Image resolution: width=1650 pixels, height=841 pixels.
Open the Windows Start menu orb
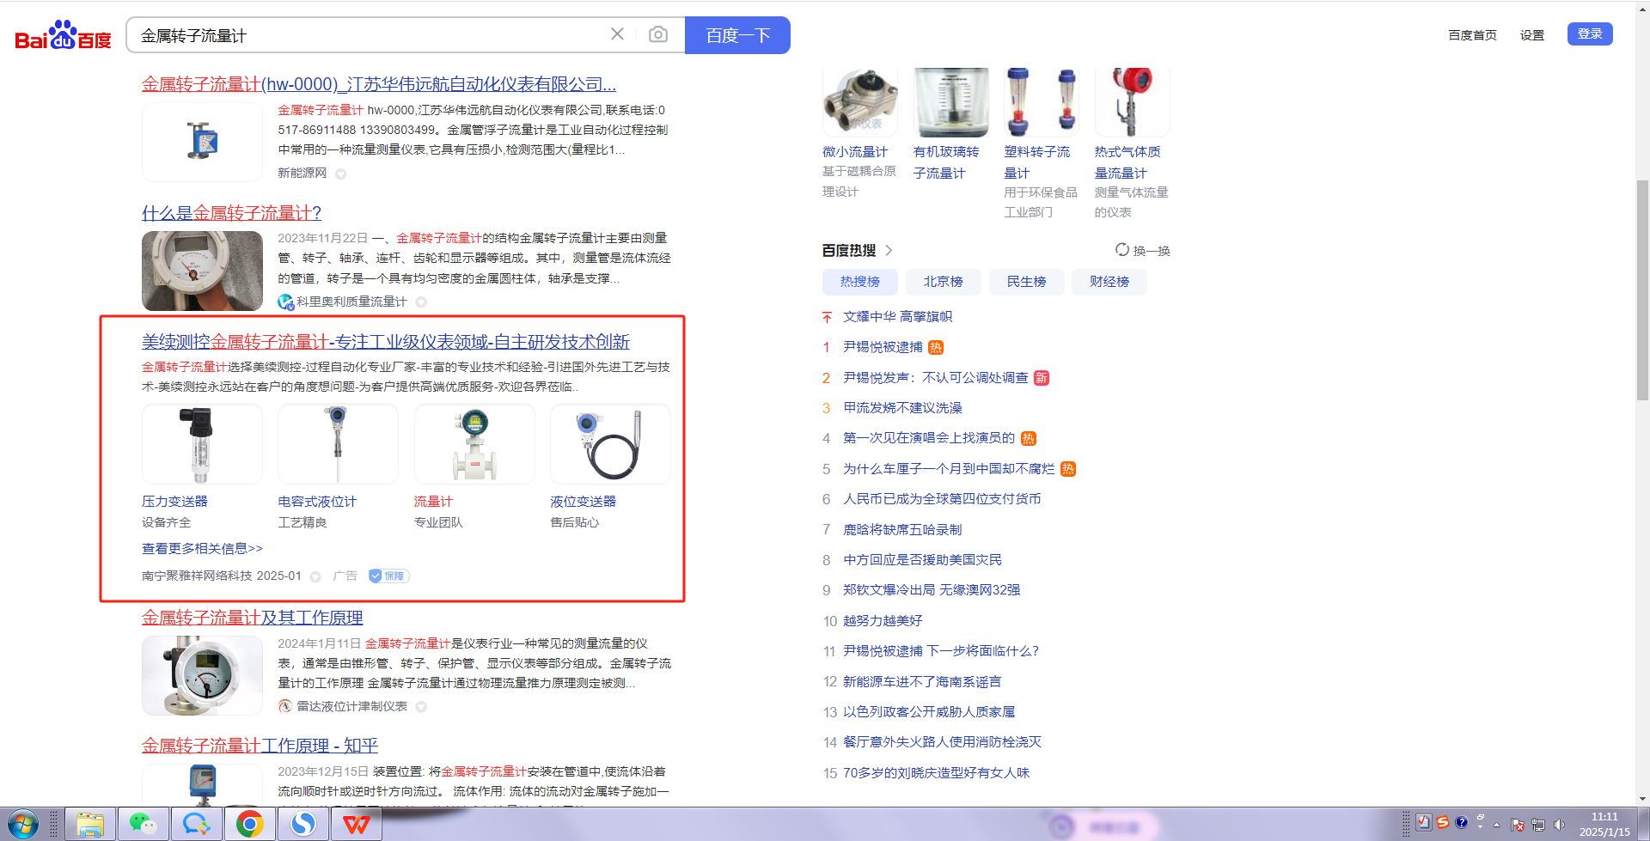pyautogui.click(x=22, y=825)
